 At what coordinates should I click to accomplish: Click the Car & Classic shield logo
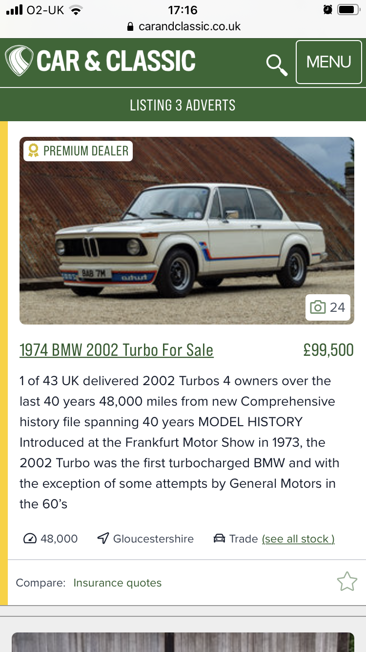pyautogui.click(x=19, y=61)
